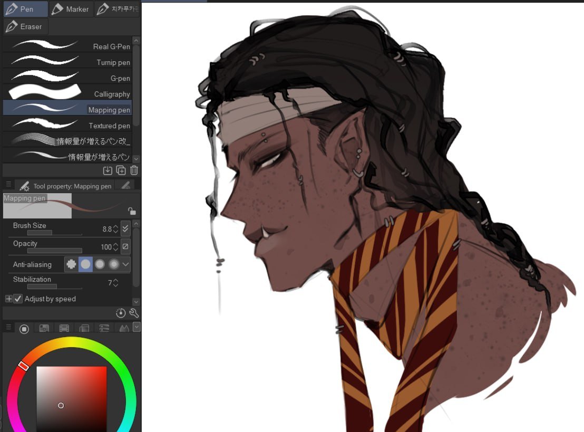Adjust the Opacity slider

click(x=54, y=251)
